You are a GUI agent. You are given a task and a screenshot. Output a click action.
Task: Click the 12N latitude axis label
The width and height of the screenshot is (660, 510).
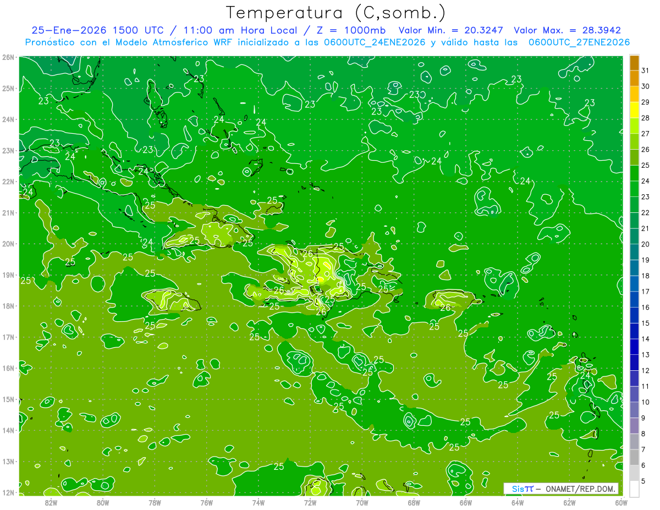(8, 492)
